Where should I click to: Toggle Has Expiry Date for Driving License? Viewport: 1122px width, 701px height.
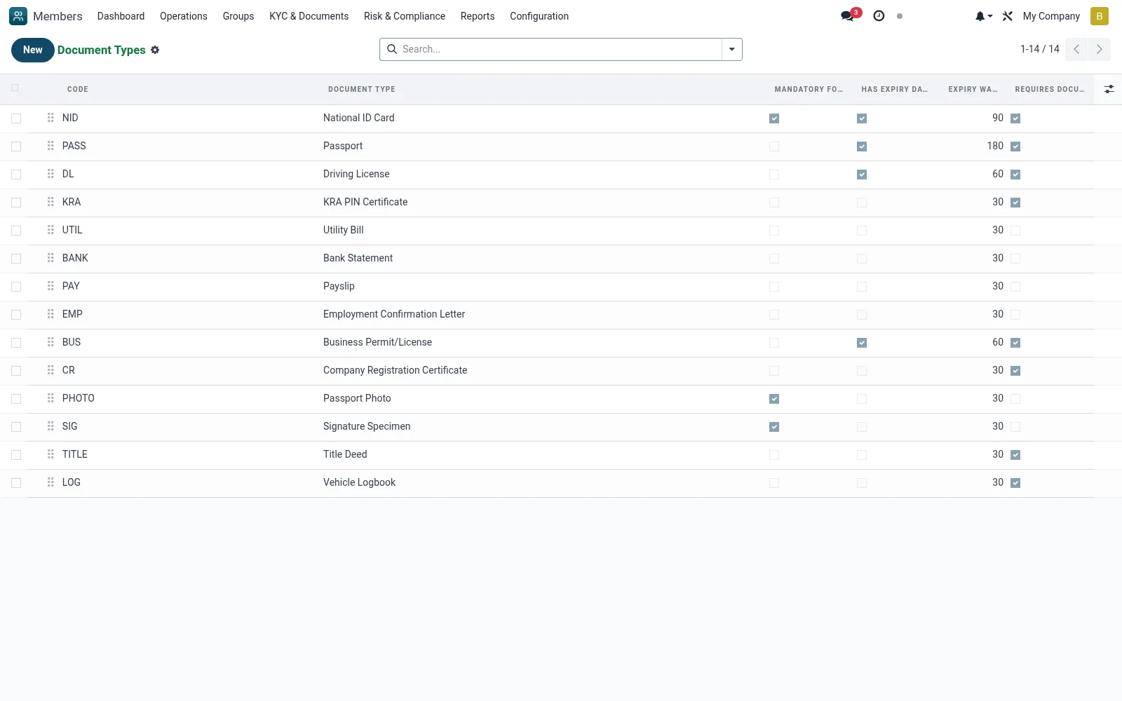tap(862, 175)
